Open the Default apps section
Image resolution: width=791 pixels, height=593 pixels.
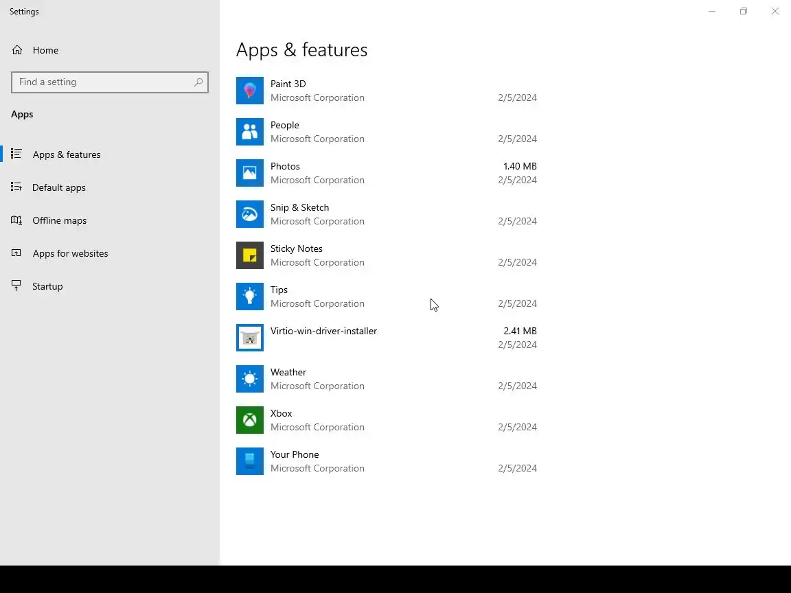[x=59, y=187]
